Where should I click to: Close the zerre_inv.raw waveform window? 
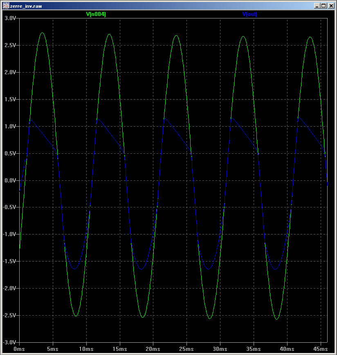331,6
